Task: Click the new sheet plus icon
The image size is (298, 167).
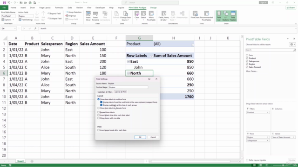Action: (x=32, y=161)
